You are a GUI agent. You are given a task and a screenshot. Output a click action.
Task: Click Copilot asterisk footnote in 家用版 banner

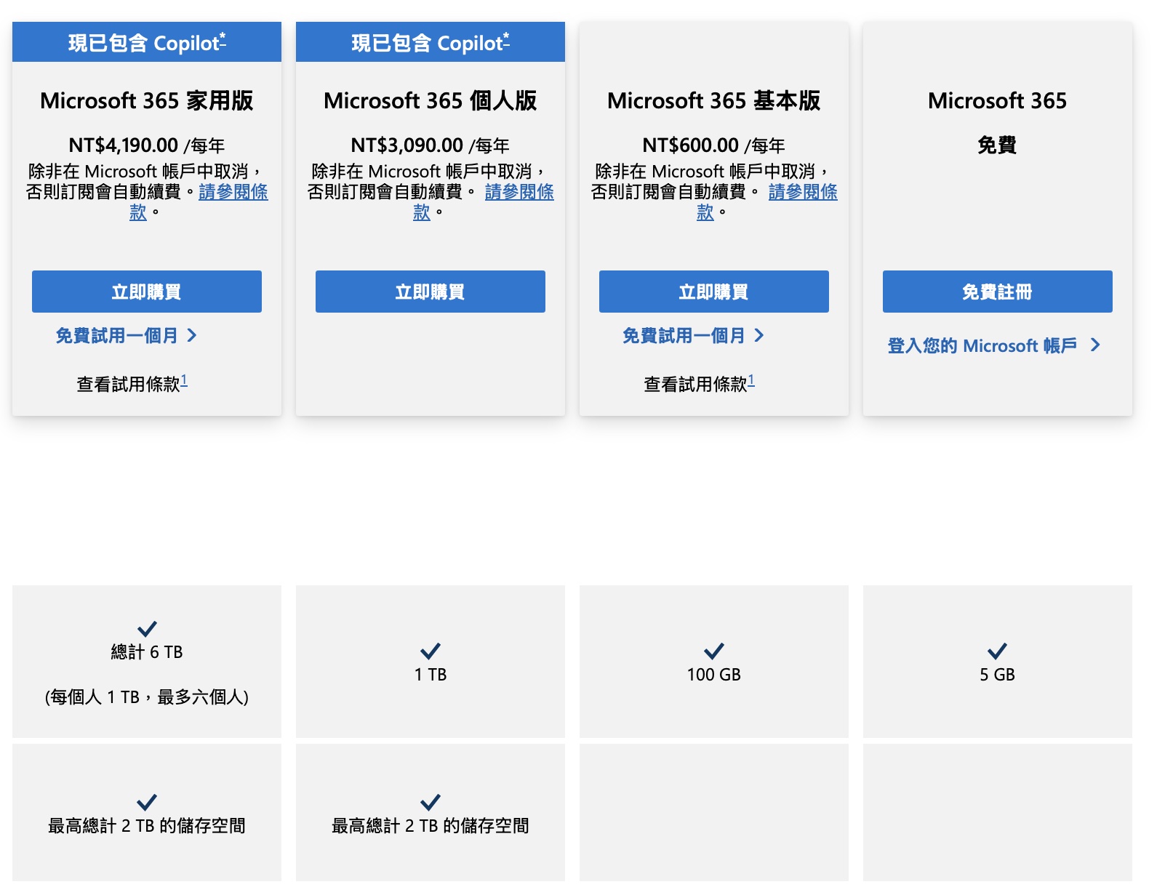[223, 39]
